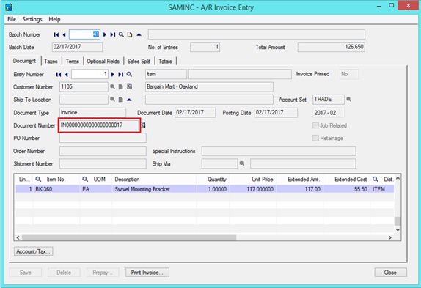Click the Close button
The height and width of the screenshot is (288, 421).
coord(390,273)
